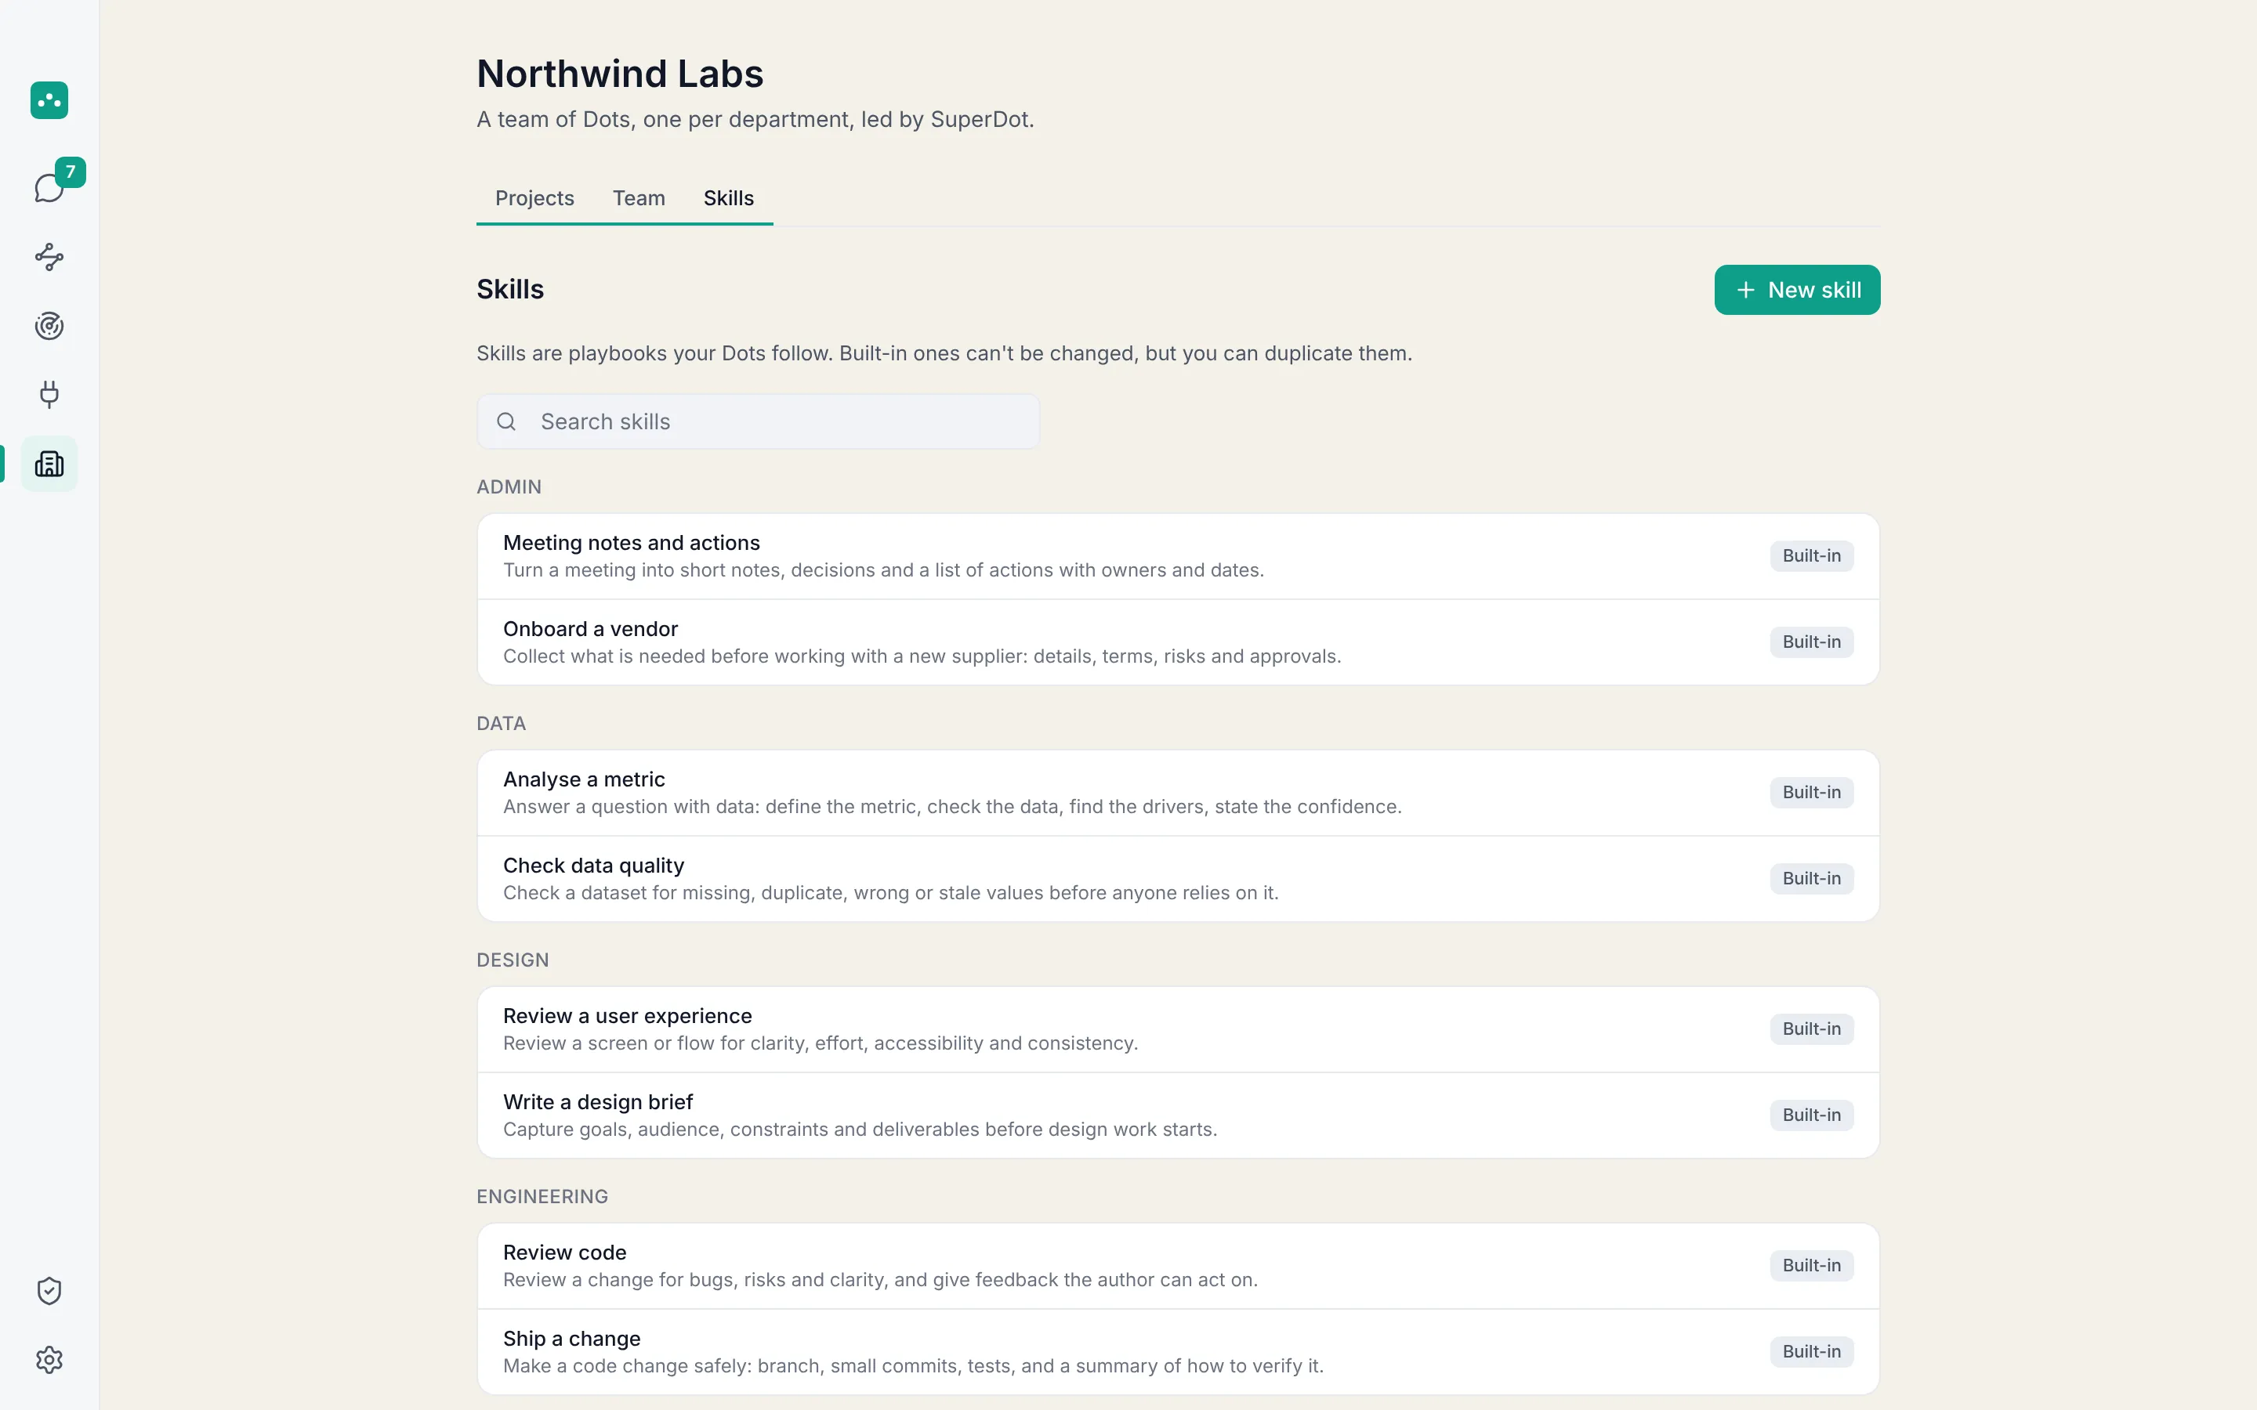Click Built-in badge on Write a design brief row
Screen dimensions: 2257x1410
pyautogui.click(x=1811, y=1115)
